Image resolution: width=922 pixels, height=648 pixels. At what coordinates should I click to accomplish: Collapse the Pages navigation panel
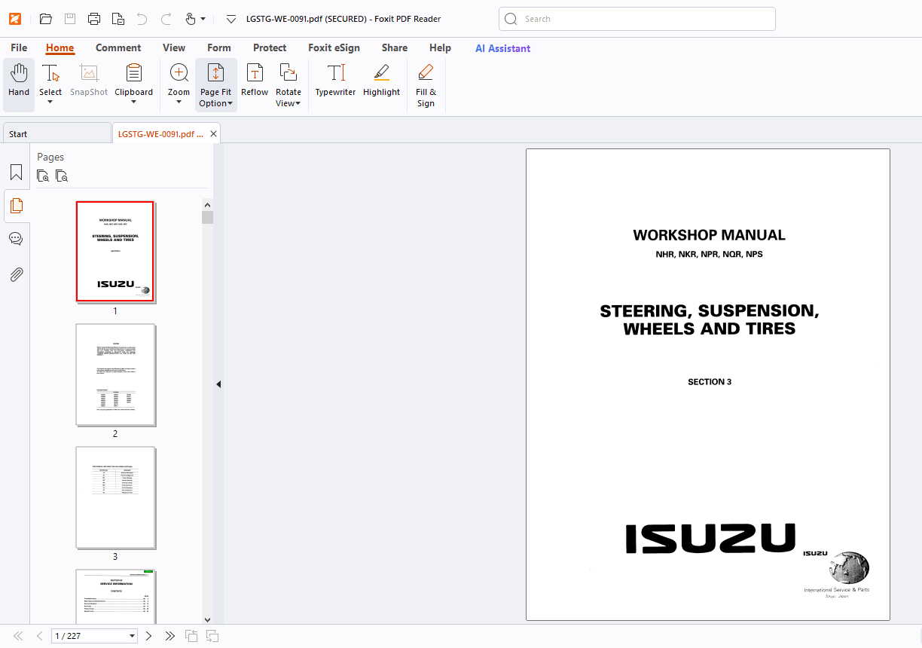[218, 384]
